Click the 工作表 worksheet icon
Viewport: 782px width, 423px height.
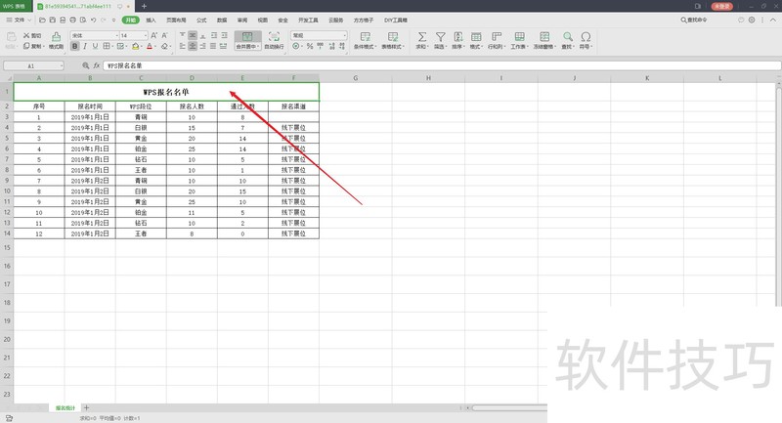(x=520, y=37)
